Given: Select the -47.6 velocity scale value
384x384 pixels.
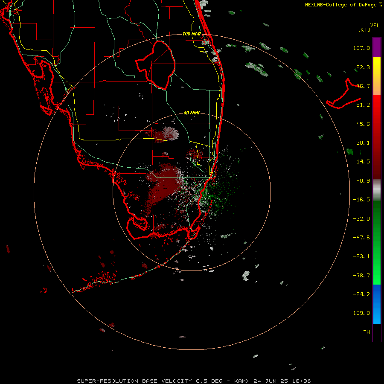Looking at the screenshot, I should 361,238.
